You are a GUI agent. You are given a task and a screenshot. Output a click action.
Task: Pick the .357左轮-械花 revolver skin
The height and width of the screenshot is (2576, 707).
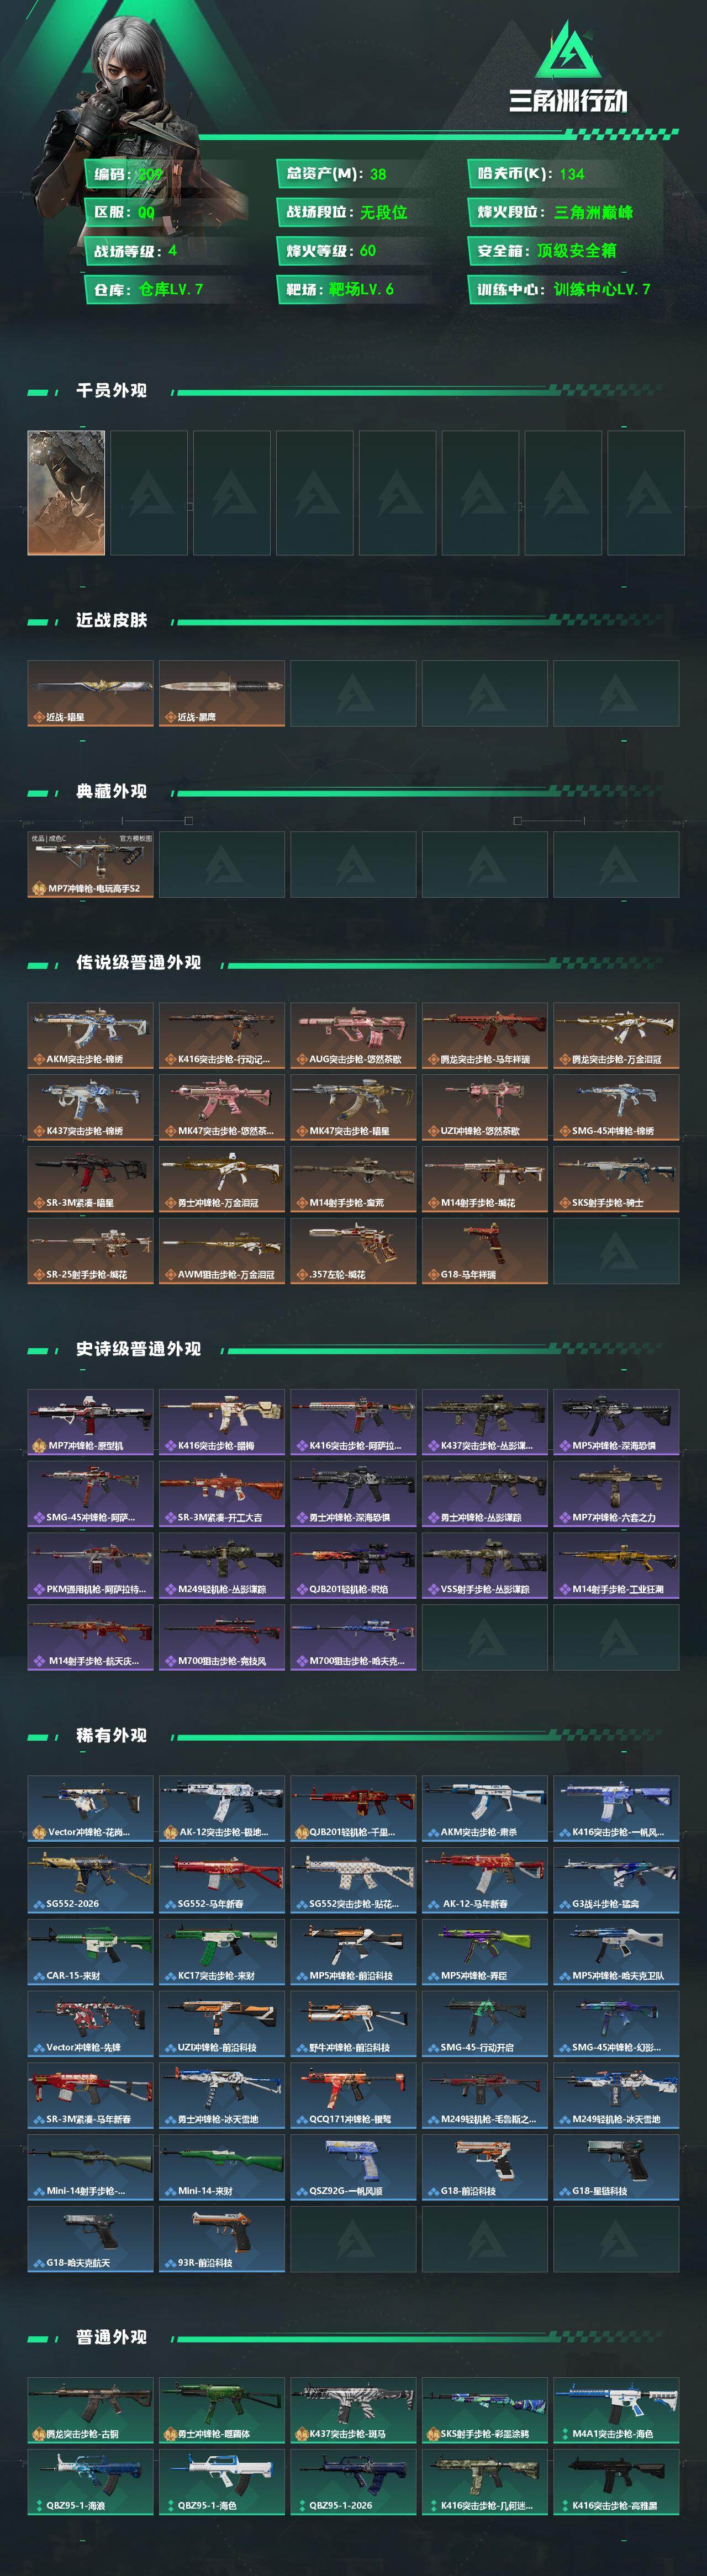coord(353,1251)
